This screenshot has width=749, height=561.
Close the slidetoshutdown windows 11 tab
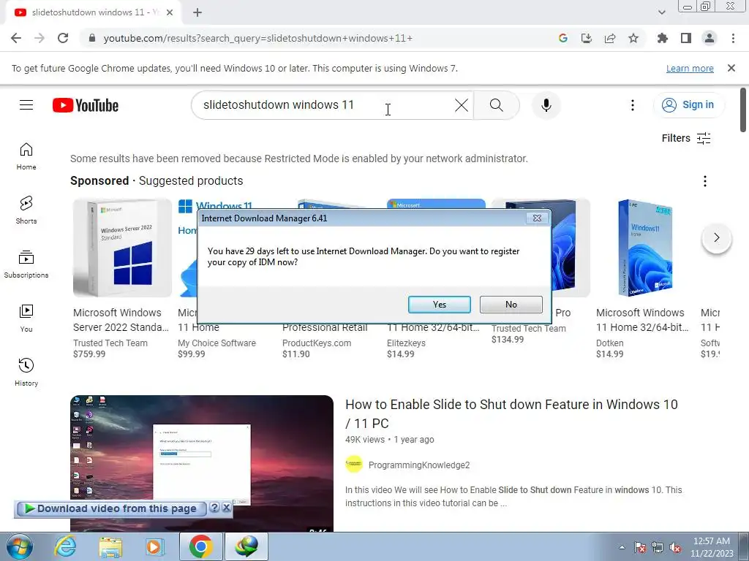(170, 12)
